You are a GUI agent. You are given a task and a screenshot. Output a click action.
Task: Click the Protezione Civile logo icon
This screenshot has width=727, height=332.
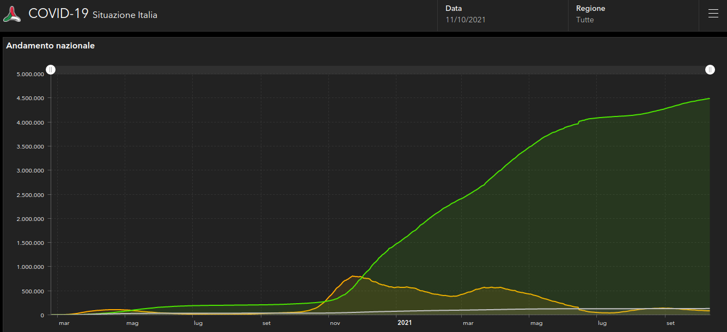point(12,14)
